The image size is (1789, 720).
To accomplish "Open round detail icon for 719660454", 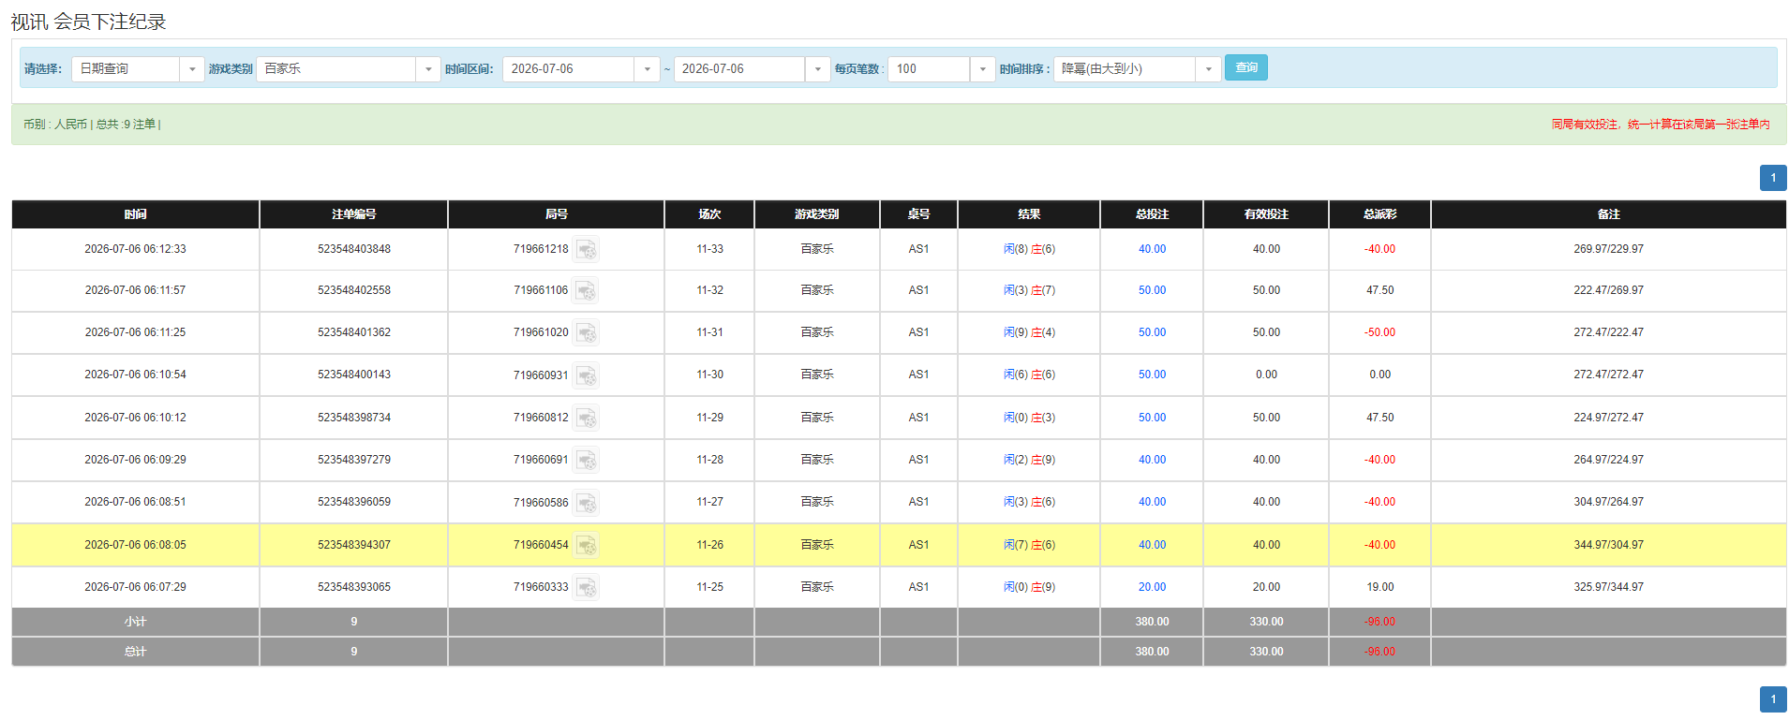I will [x=587, y=545].
